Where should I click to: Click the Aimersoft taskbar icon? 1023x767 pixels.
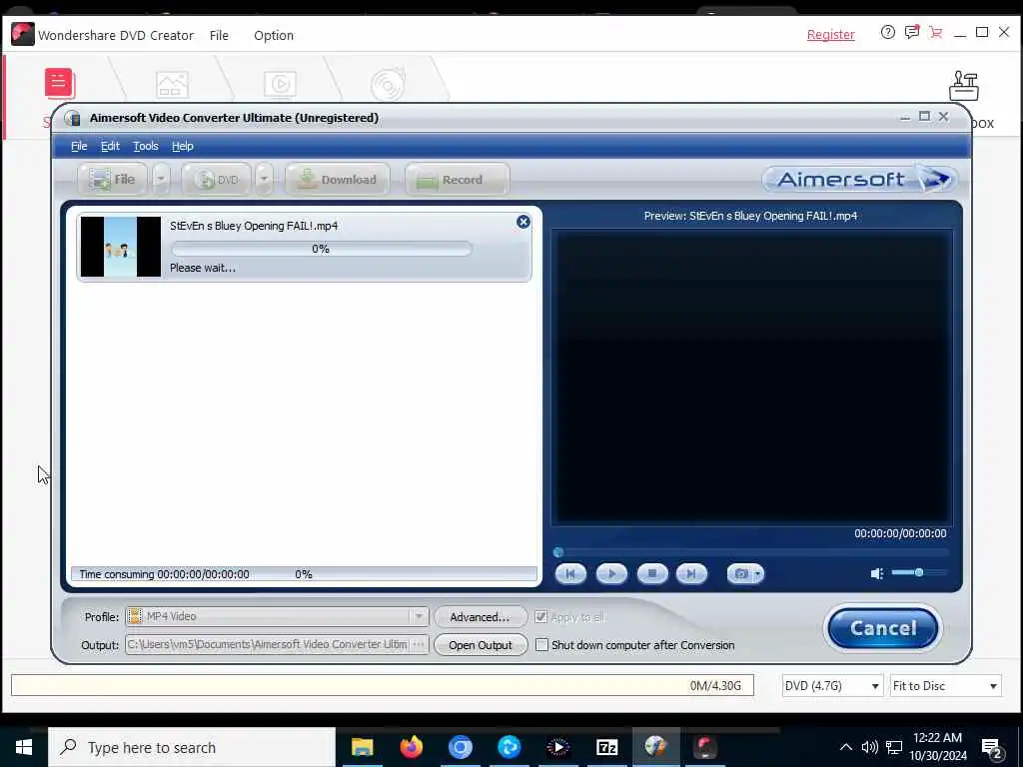(x=655, y=747)
